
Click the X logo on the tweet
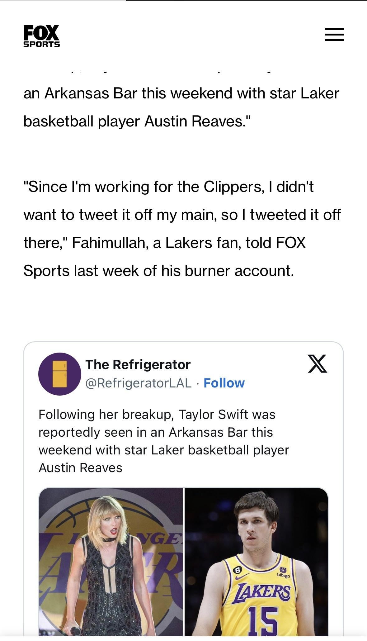317,363
